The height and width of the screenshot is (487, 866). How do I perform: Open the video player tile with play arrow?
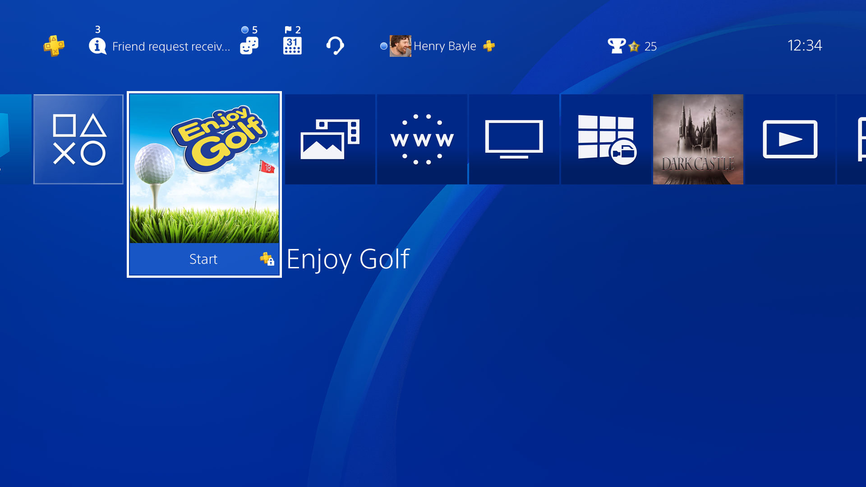click(x=790, y=139)
